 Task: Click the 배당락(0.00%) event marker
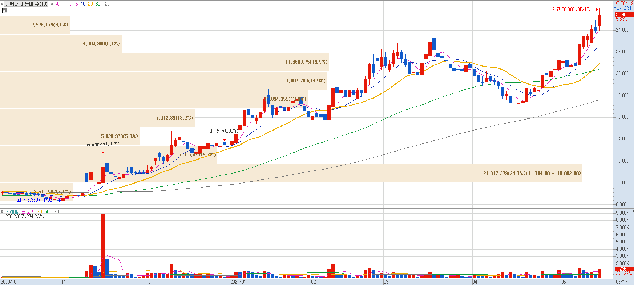[x=224, y=131]
